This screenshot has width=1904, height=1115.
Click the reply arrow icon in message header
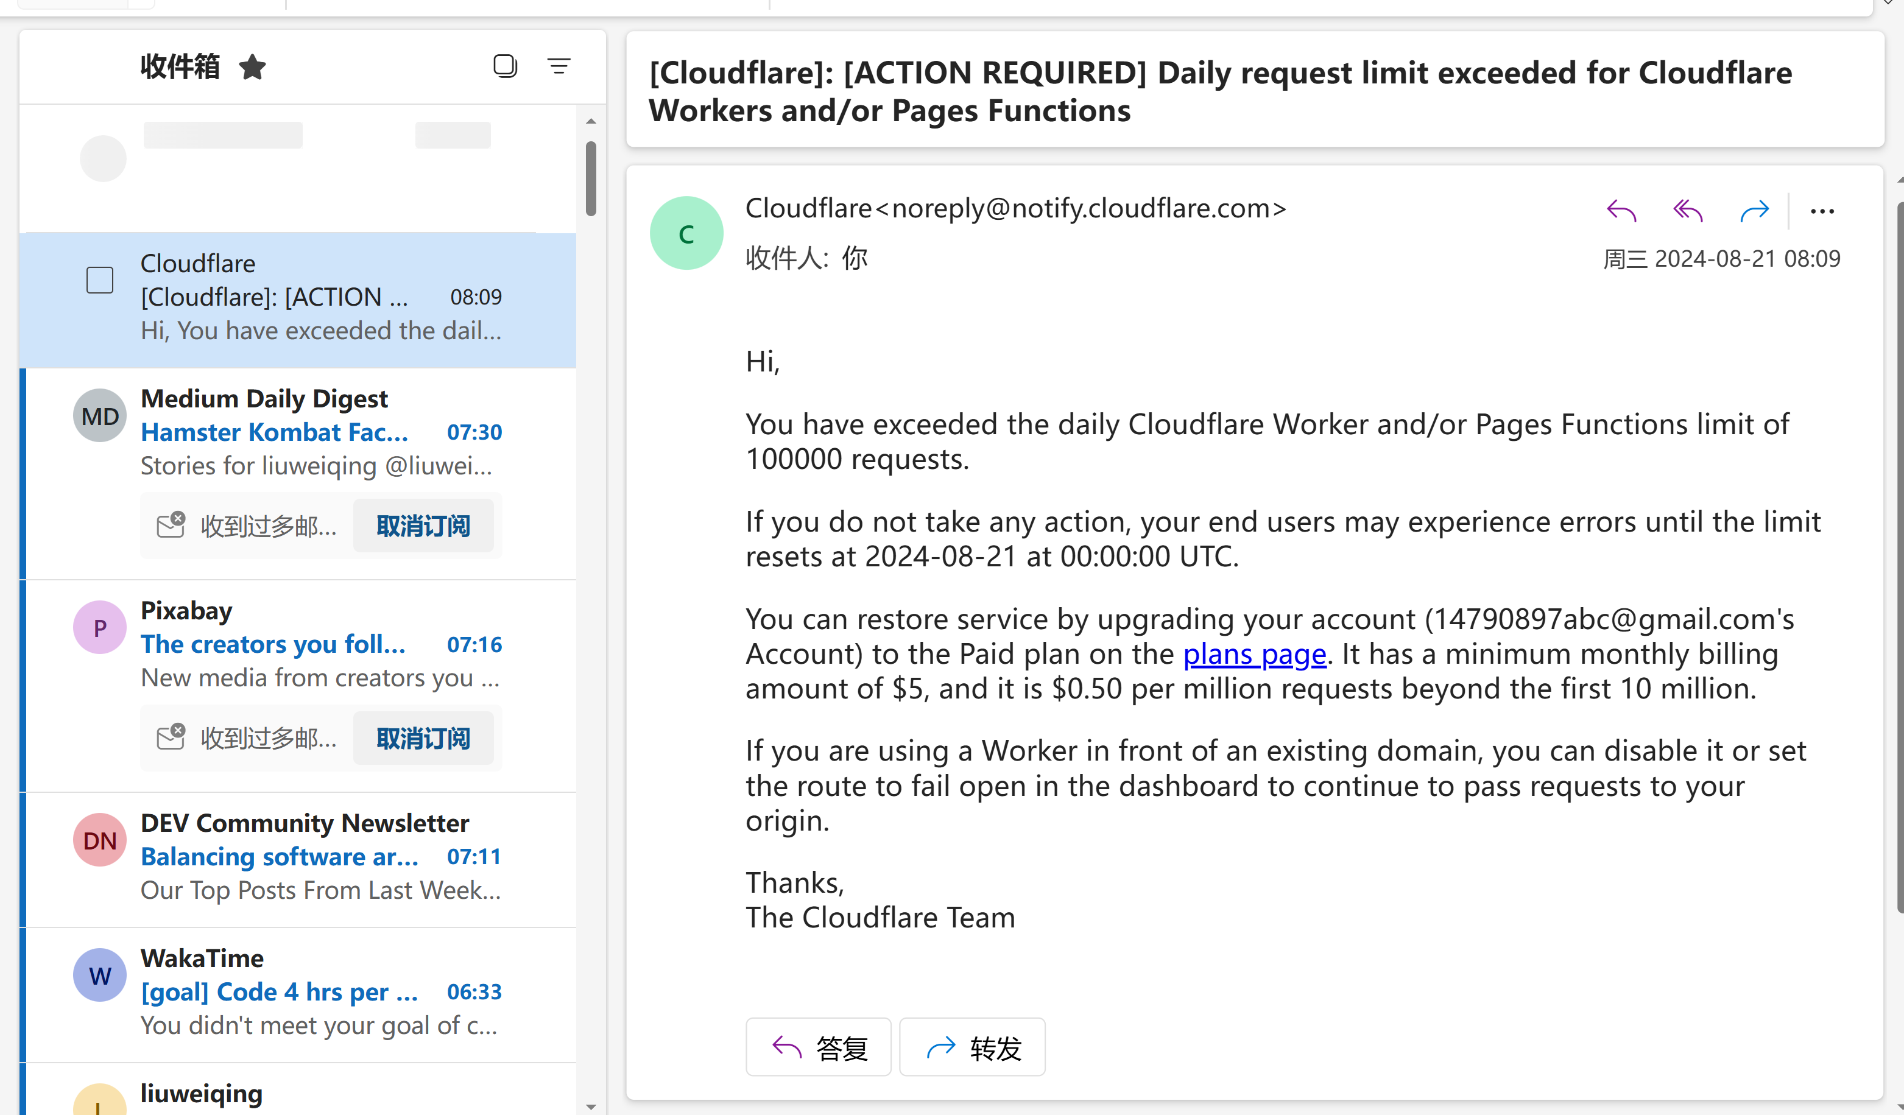point(1621,211)
